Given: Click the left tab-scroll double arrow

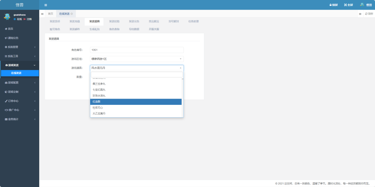Looking at the screenshot, I should point(42,14).
